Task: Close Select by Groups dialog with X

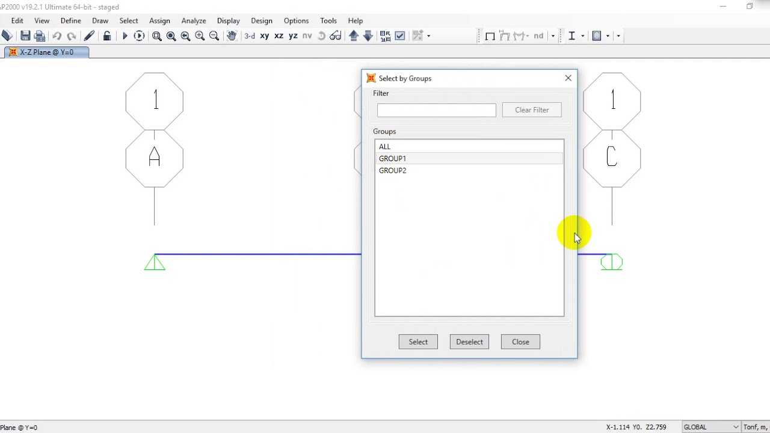Action: (x=568, y=78)
